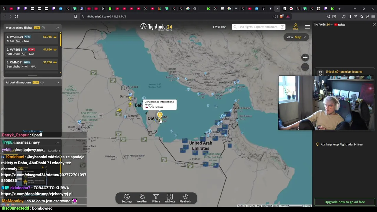Click the FREE account user icon

(x=295, y=27)
